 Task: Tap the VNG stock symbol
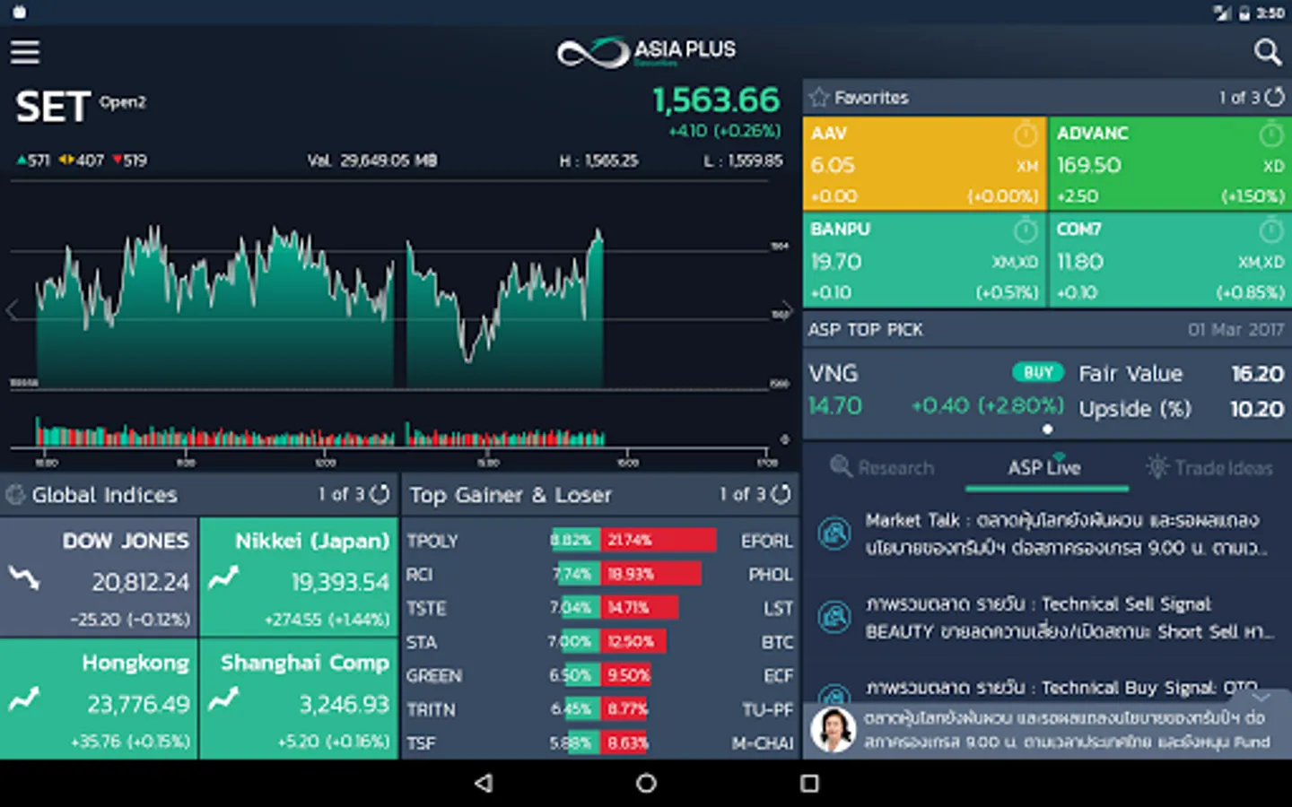point(834,373)
